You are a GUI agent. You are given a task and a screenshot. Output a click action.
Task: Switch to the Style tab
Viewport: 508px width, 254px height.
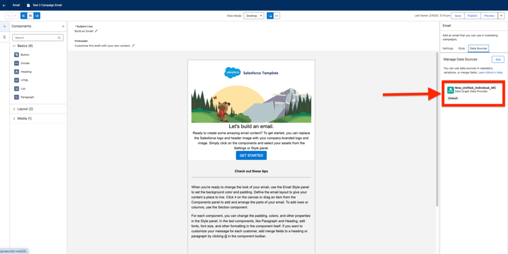461,49
